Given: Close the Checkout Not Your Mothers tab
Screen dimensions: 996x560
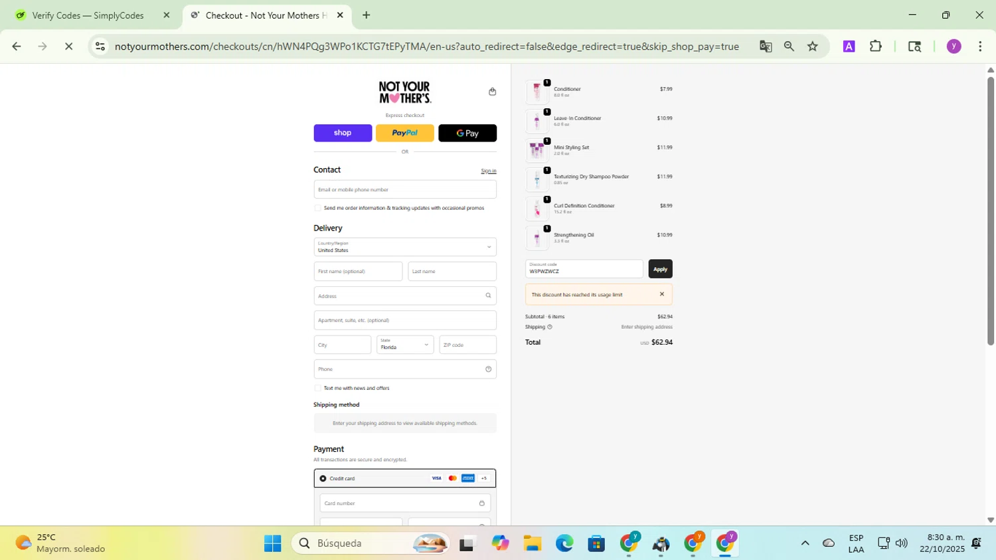Looking at the screenshot, I should [x=340, y=15].
